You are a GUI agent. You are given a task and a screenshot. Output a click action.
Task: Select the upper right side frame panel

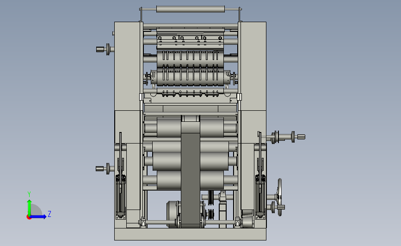pyautogui.click(x=253, y=66)
